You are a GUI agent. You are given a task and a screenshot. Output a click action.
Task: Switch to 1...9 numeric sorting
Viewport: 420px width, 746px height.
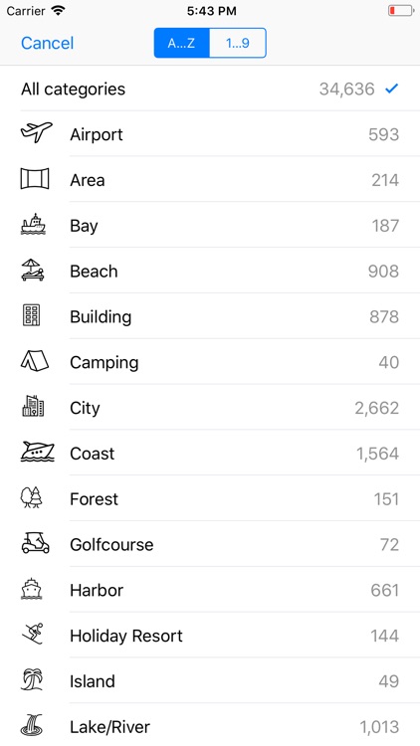[238, 44]
